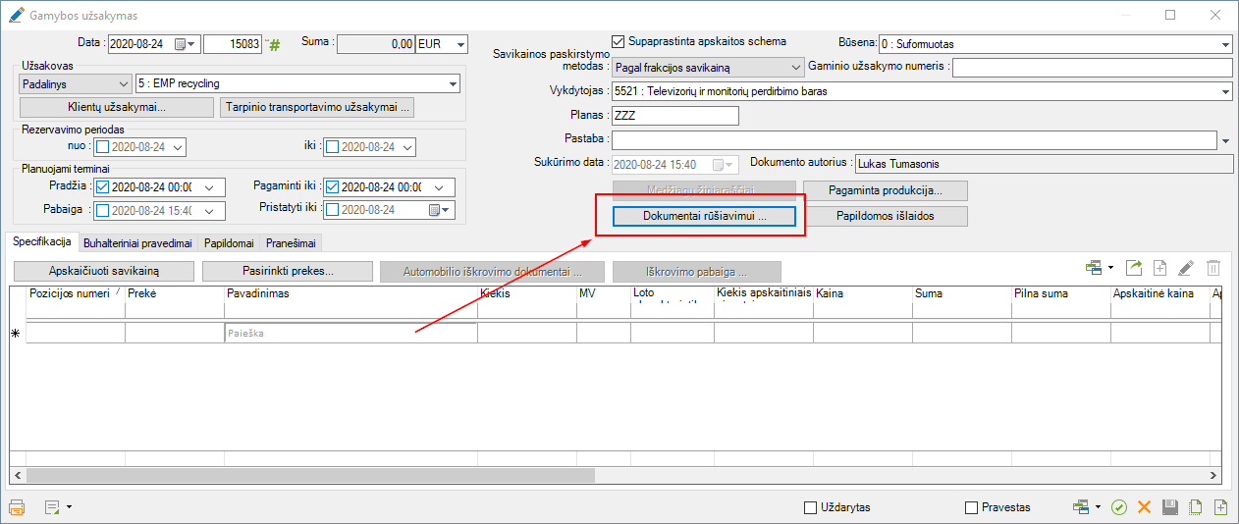
Task: Click the green arrow export icon above grid
Action: [1134, 267]
